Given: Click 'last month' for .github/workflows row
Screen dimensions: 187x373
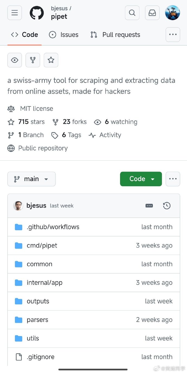Looking at the screenshot, I should pyautogui.click(x=157, y=227).
